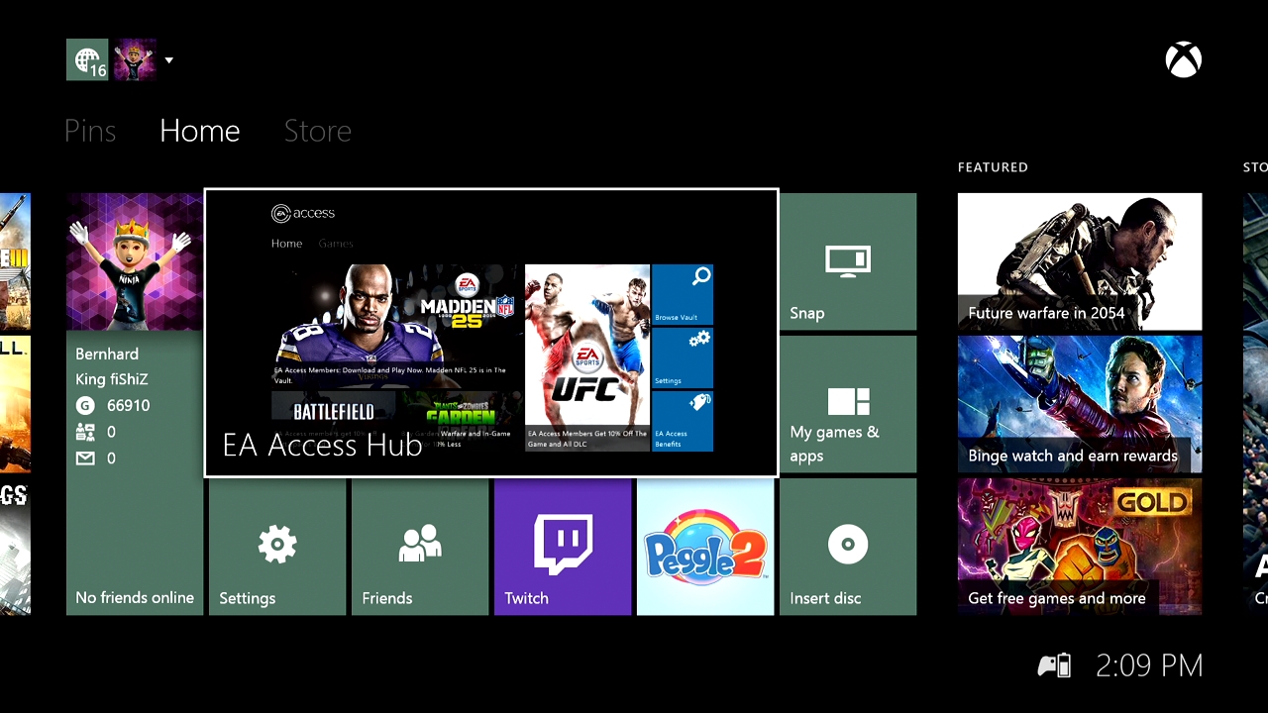Select the Home tab
This screenshot has width=1268, height=713.
pyautogui.click(x=199, y=131)
